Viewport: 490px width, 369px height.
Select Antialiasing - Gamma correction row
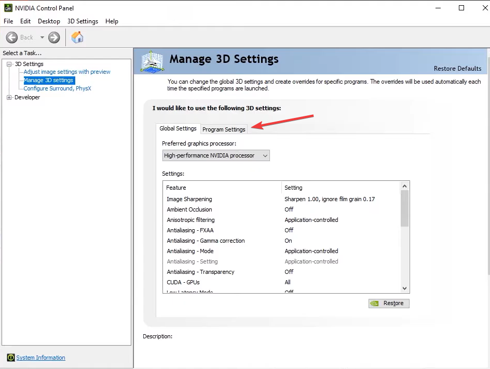281,241
